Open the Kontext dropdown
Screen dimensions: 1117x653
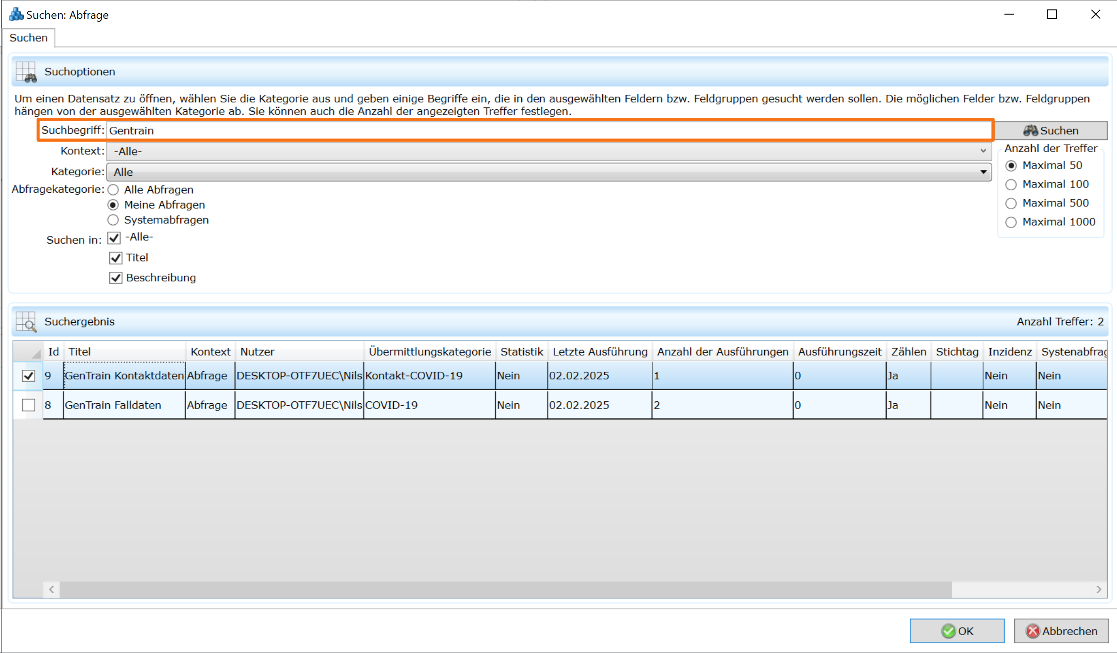tap(983, 151)
